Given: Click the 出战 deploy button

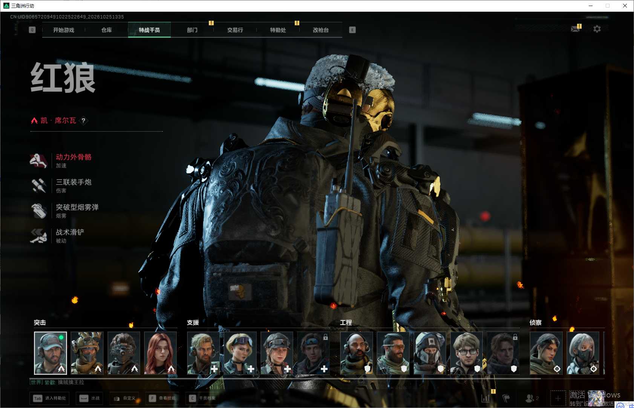Looking at the screenshot, I should point(90,398).
